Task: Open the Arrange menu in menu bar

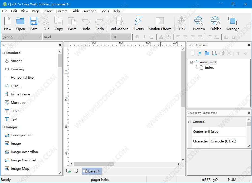Action: [90, 11]
